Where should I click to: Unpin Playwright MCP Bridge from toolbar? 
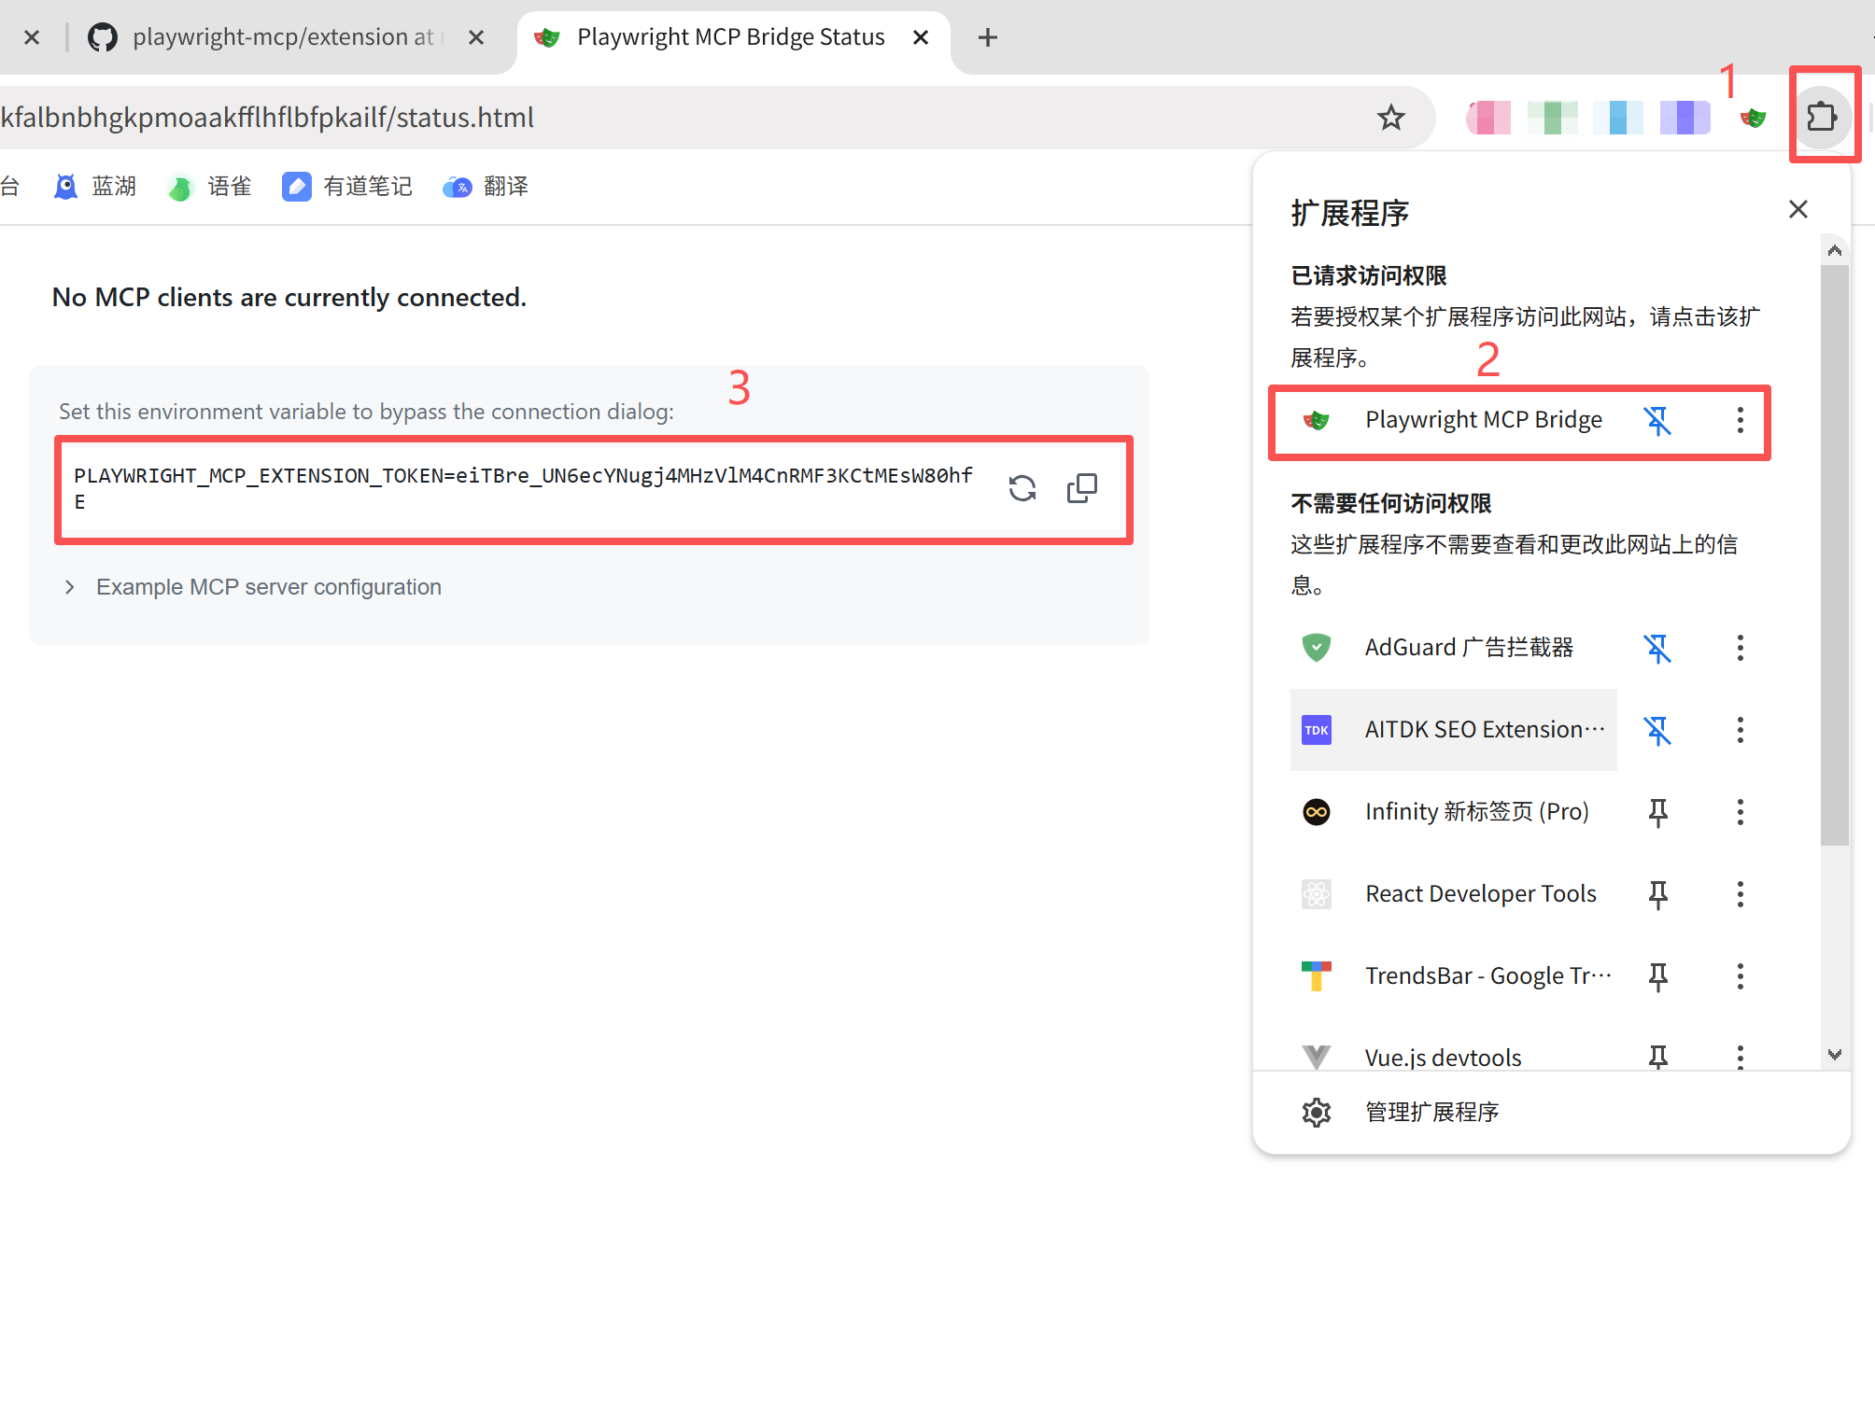pos(1657,421)
